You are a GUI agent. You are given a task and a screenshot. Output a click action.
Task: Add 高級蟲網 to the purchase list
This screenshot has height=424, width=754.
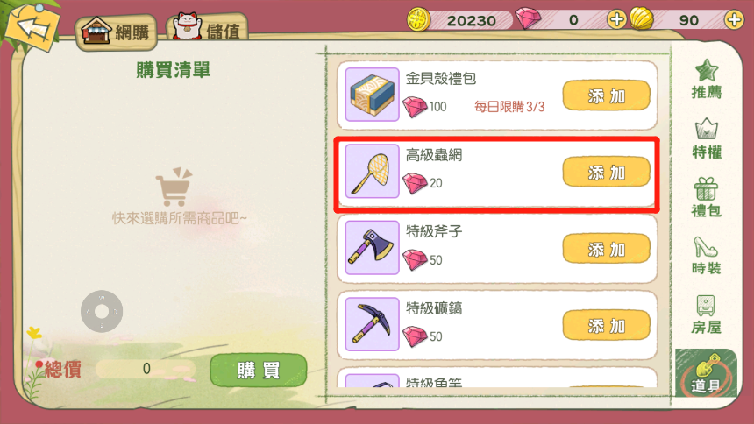tap(607, 172)
